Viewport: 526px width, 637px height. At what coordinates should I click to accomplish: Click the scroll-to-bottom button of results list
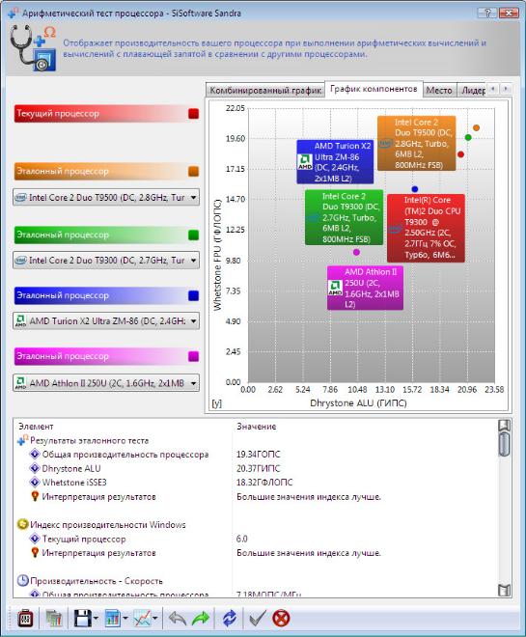(504, 590)
